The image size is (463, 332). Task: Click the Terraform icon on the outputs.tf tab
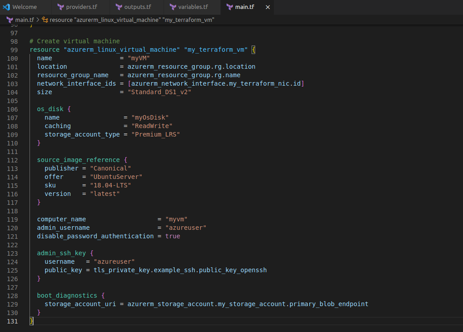[x=119, y=7]
